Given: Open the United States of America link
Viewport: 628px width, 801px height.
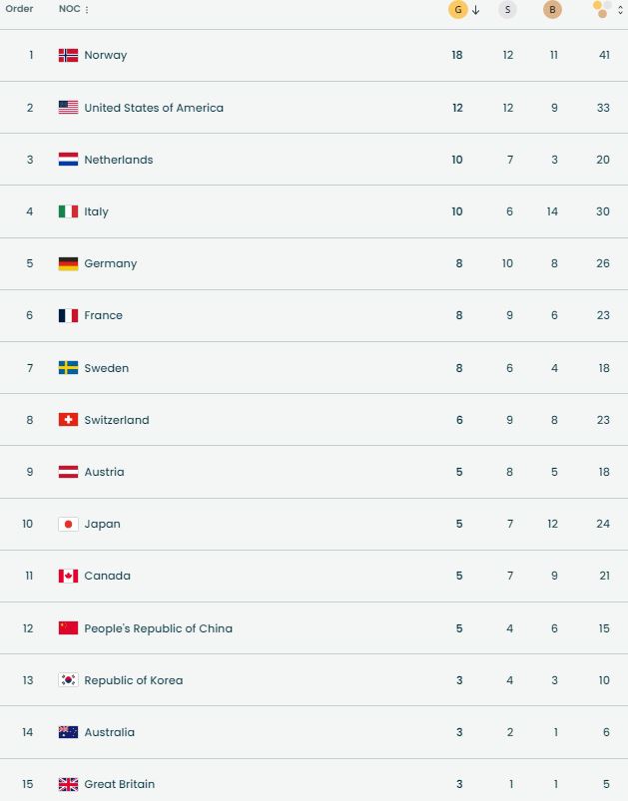Looking at the screenshot, I should (x=154, y=108).
